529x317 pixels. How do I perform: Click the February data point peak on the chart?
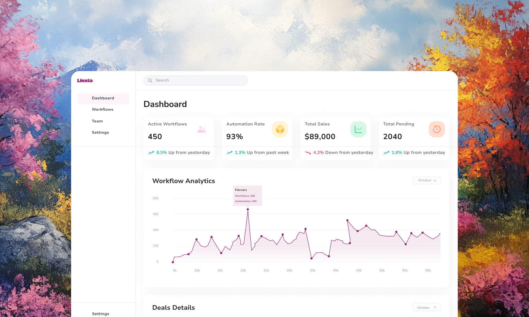(x=248, y=209)
